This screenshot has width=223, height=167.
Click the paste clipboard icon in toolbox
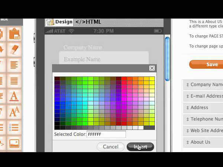pyautogui.click(x=14, y=34)
